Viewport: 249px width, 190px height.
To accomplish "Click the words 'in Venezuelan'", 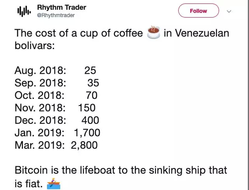I will tap(196, 33).
